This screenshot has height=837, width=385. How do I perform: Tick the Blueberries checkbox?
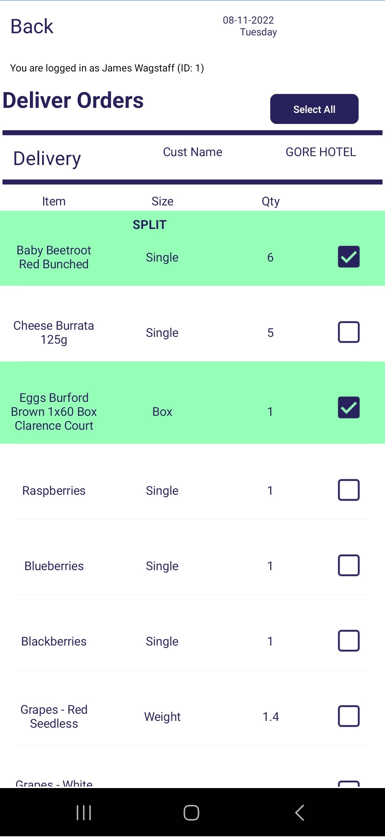point(349,566)
